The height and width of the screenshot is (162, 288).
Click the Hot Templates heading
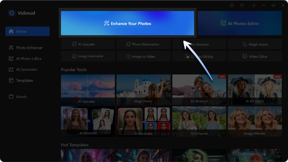point(75,145)
